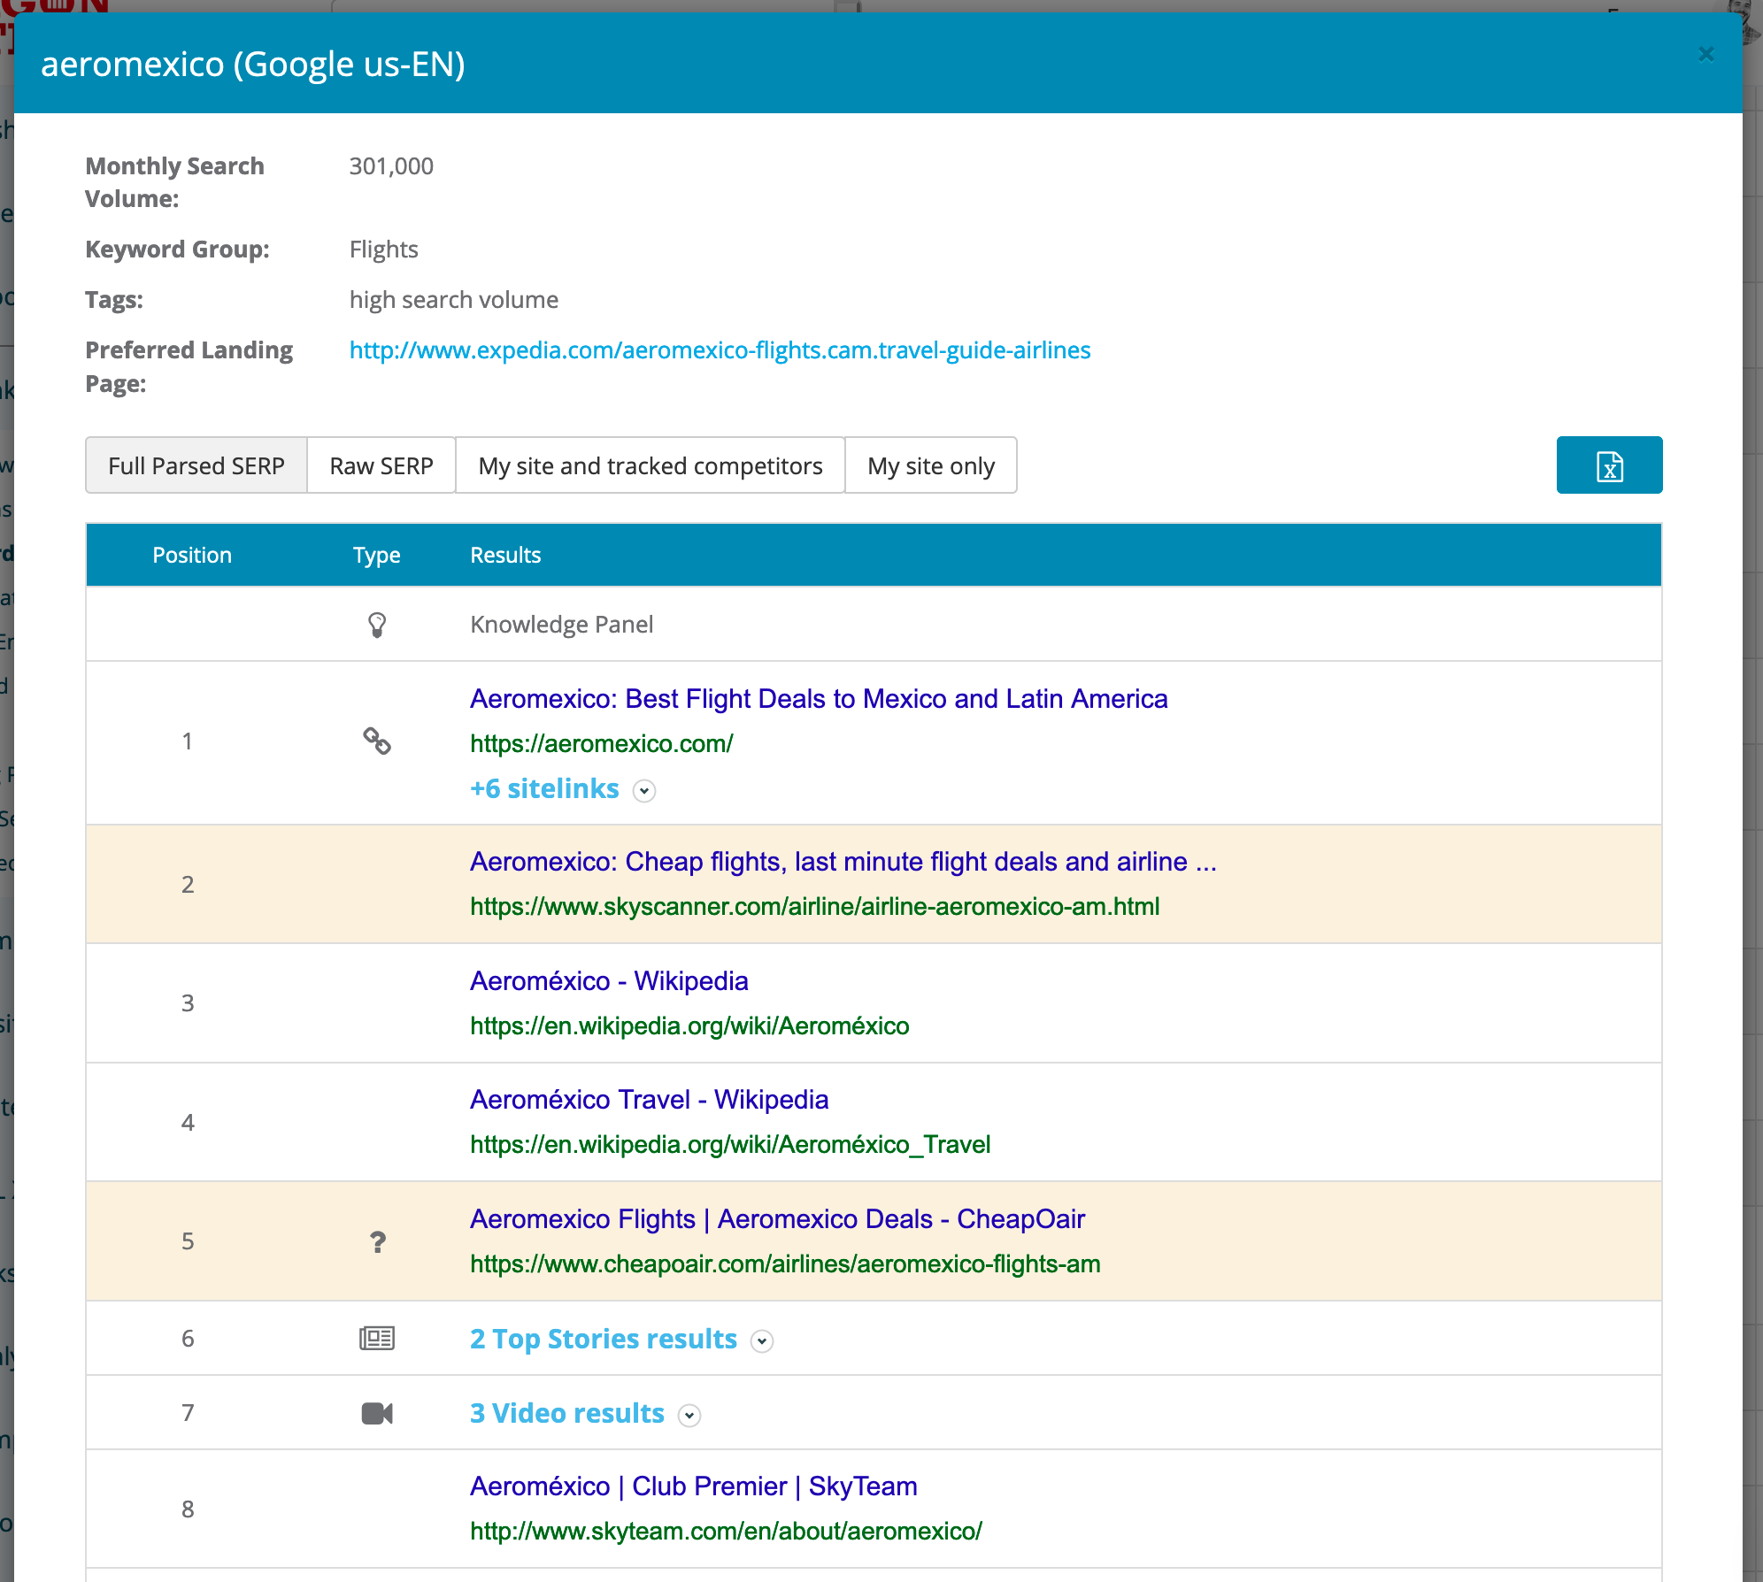Click the My site and tracked competitors tab

[651, 465]
